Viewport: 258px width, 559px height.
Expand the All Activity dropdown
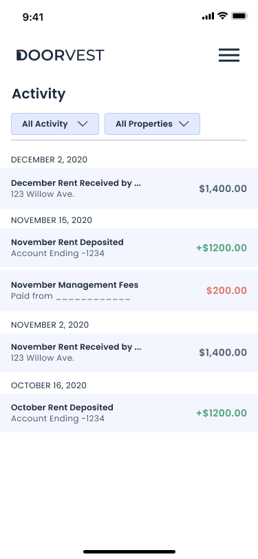click(55, 124)
